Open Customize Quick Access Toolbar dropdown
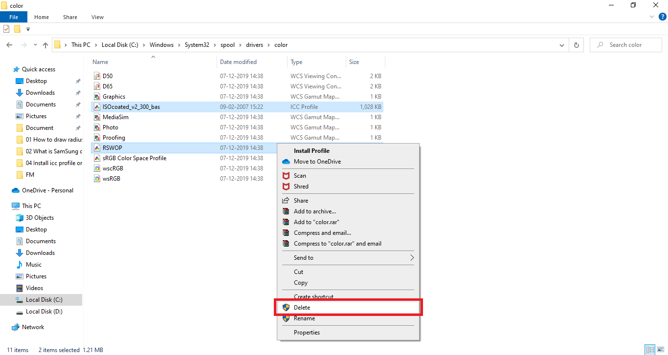Image resolution: width=668 pixels, height=355 pixels. tap(28, 29)
